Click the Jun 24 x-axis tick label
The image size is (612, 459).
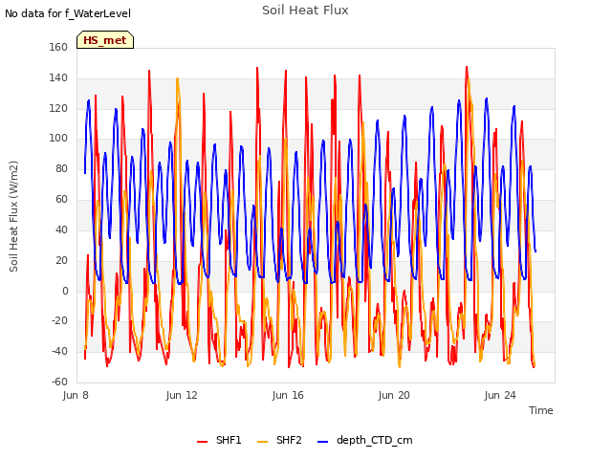point(500,395)
